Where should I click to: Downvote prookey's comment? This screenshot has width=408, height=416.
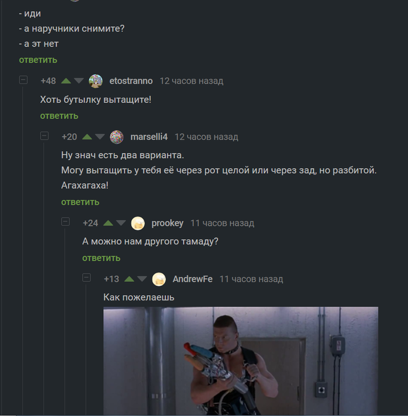pyautogui.click(x=121, y=223)
